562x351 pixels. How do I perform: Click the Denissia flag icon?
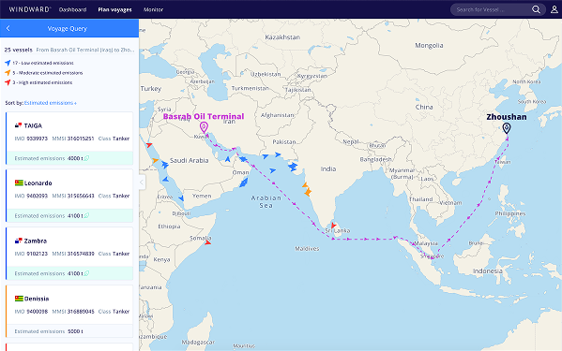pyautogui.click(x=19, y=299)
